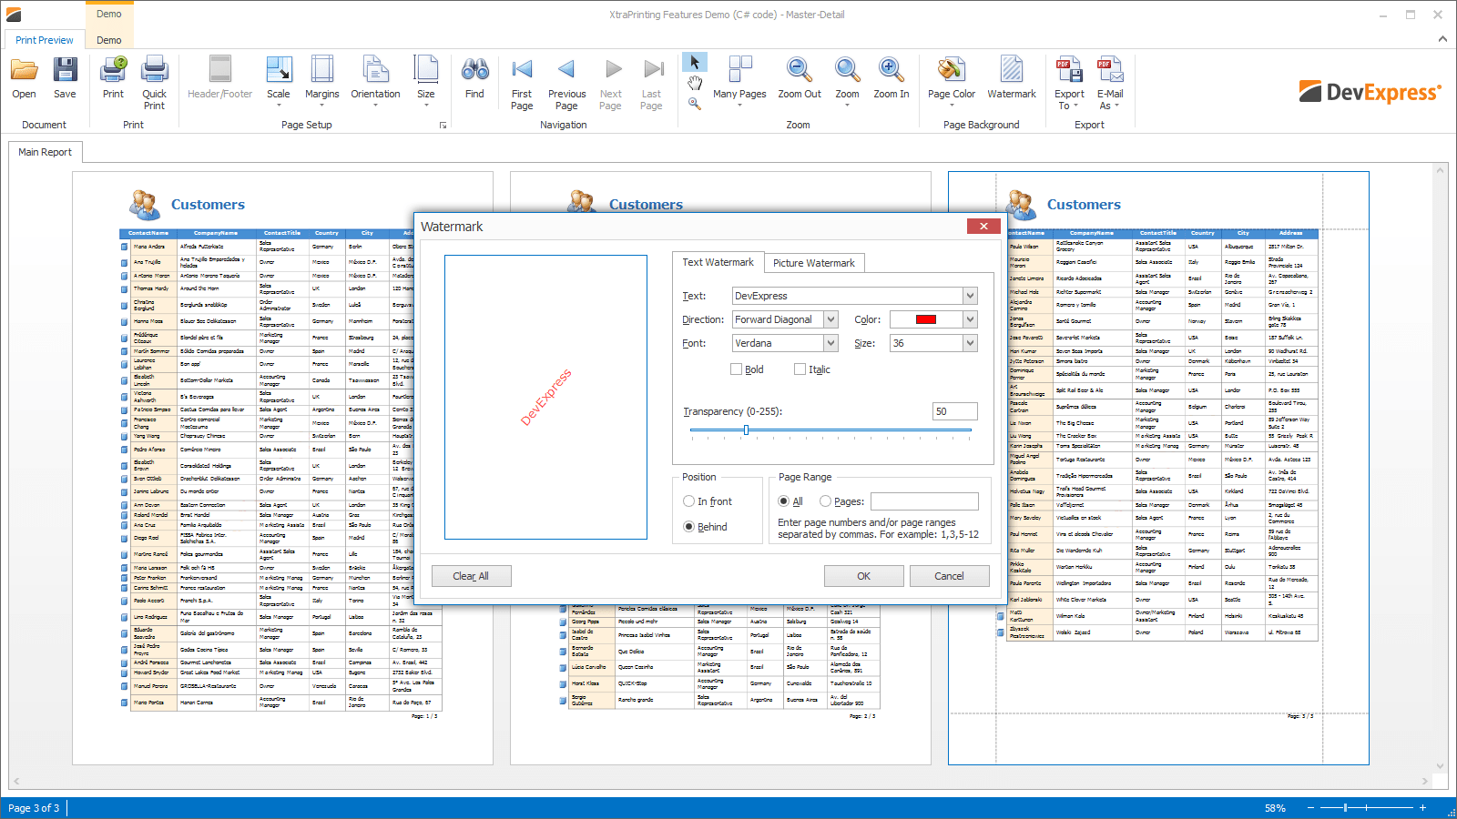Select the Behind position radio
1457x819 pixels.
689,527
